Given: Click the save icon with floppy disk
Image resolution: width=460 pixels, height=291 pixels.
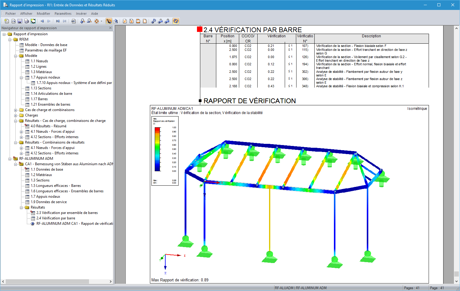Looking at the screenshot, I should pyautogui.click(x=20, y=21).
